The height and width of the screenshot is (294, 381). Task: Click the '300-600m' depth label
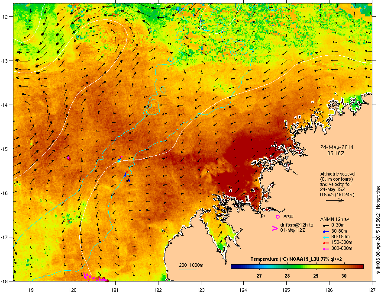point(342,249)
